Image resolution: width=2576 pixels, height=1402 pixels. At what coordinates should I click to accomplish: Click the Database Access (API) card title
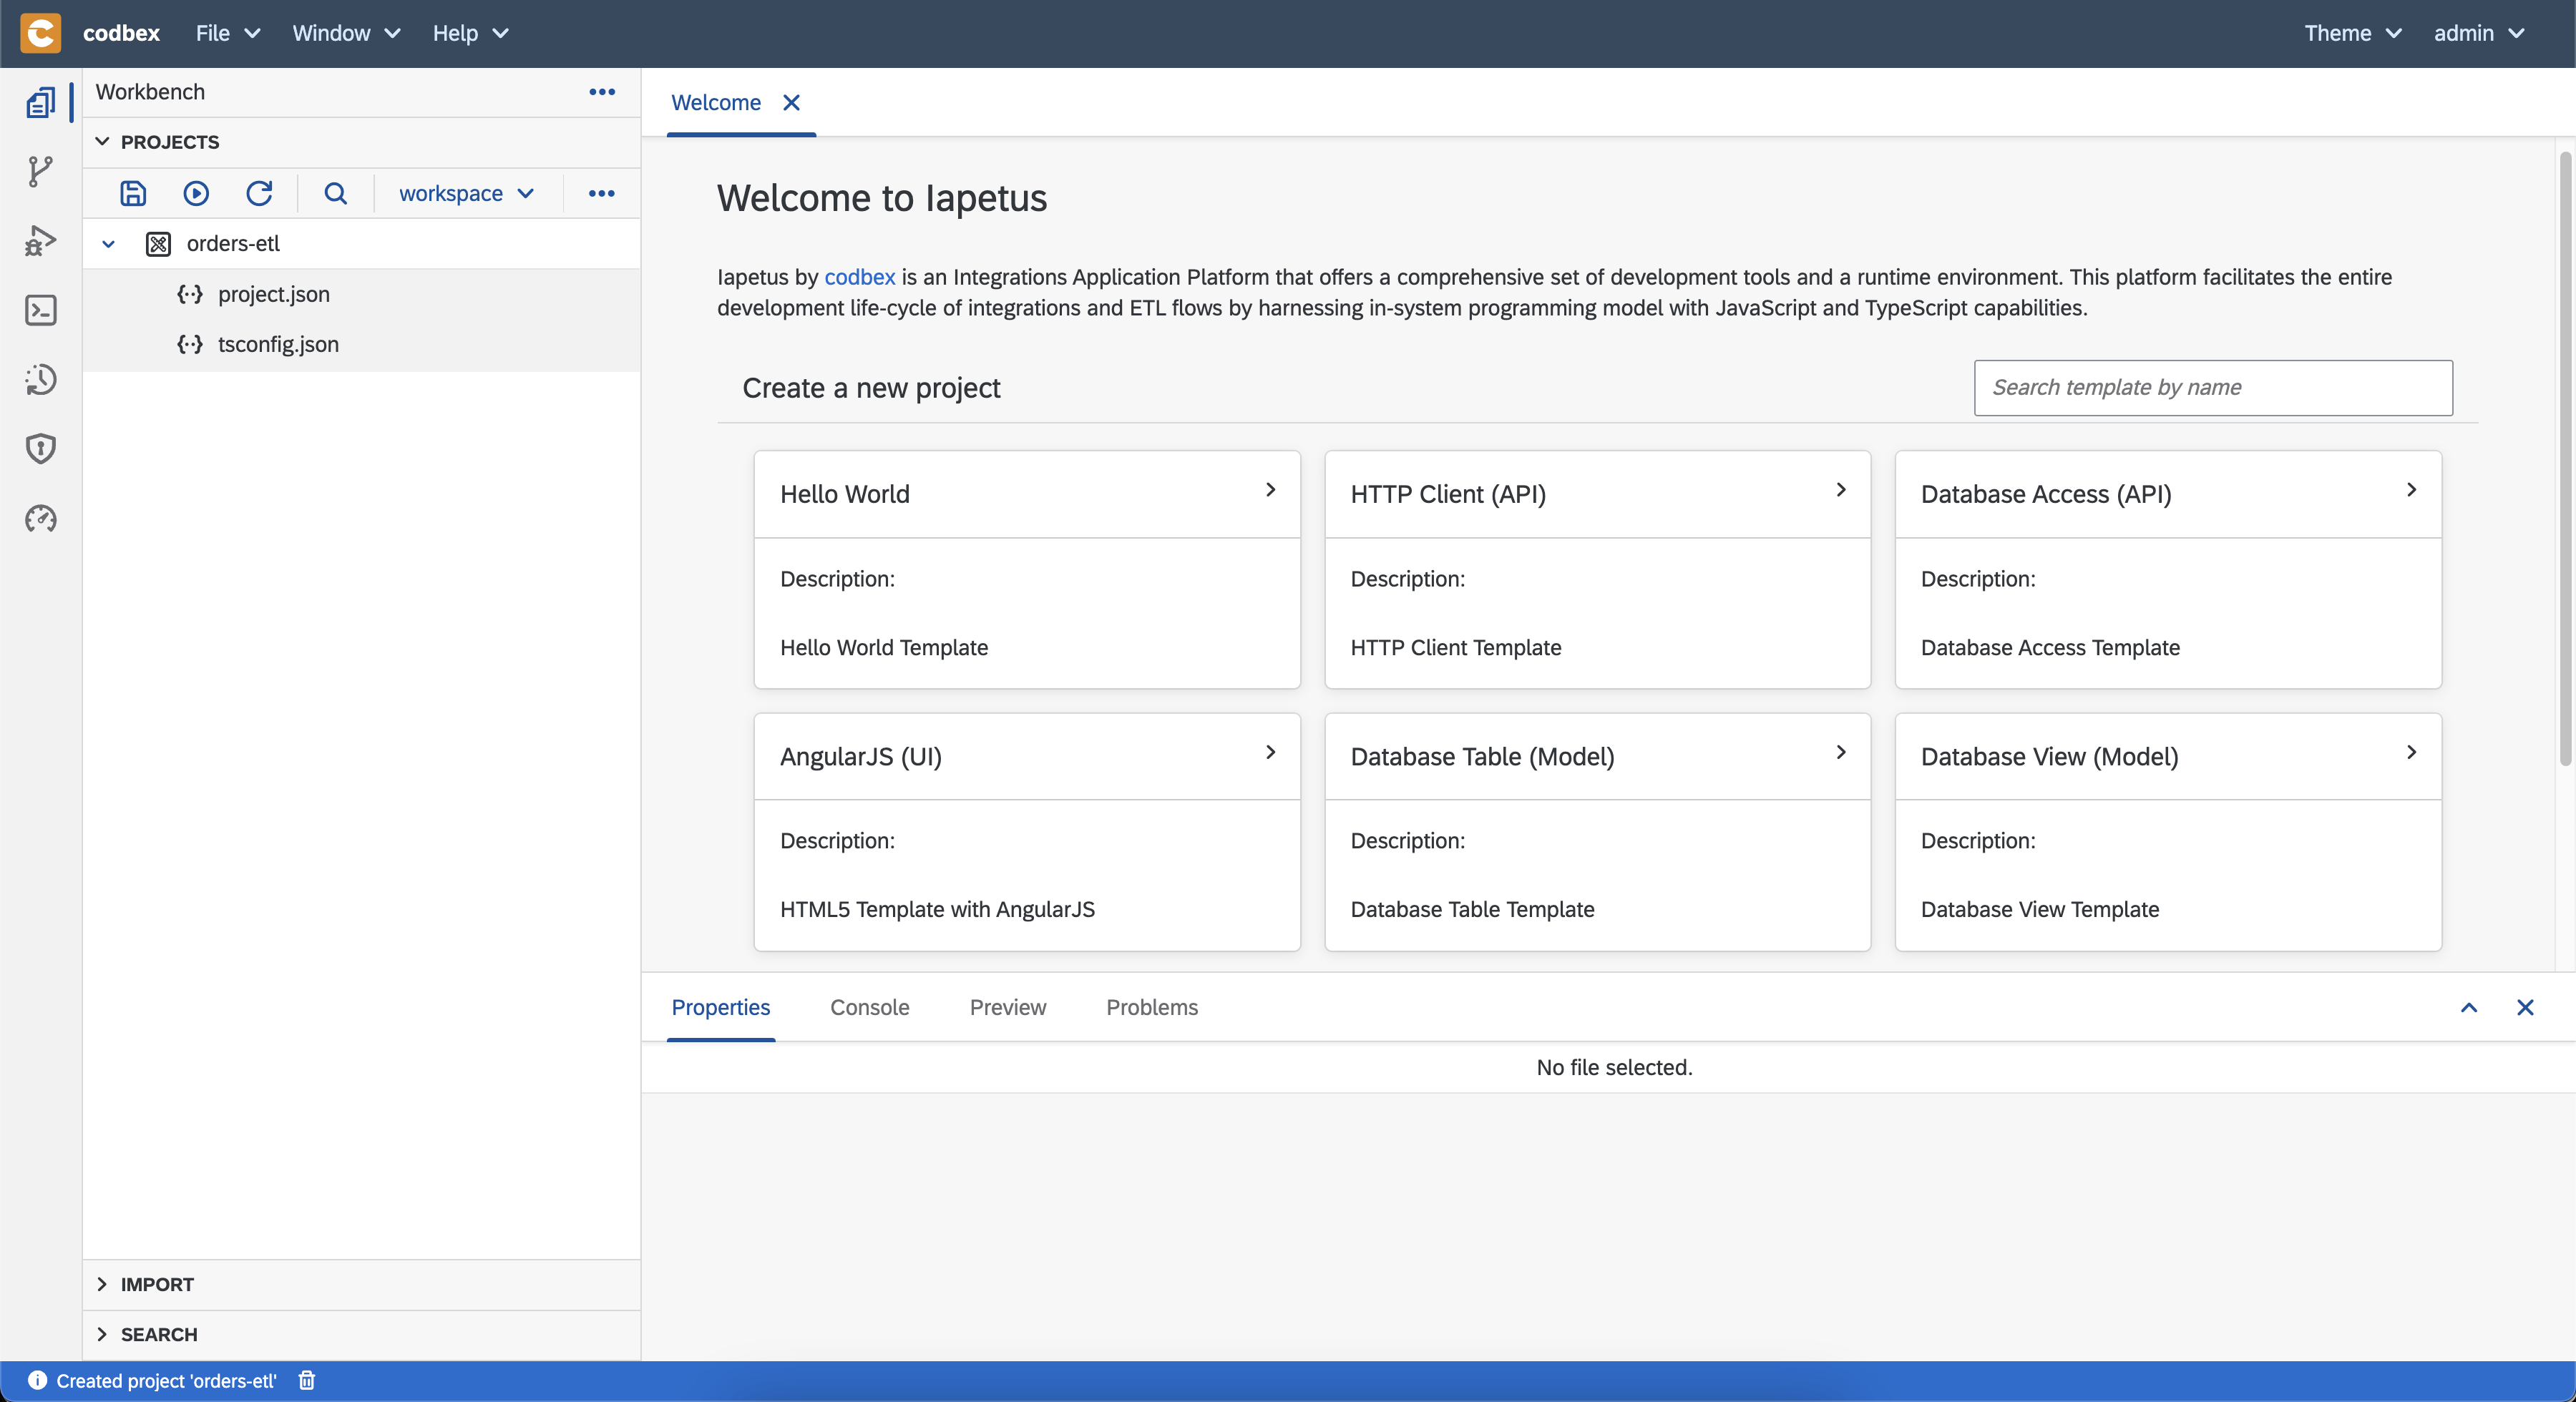click(x=2045, y=494)
